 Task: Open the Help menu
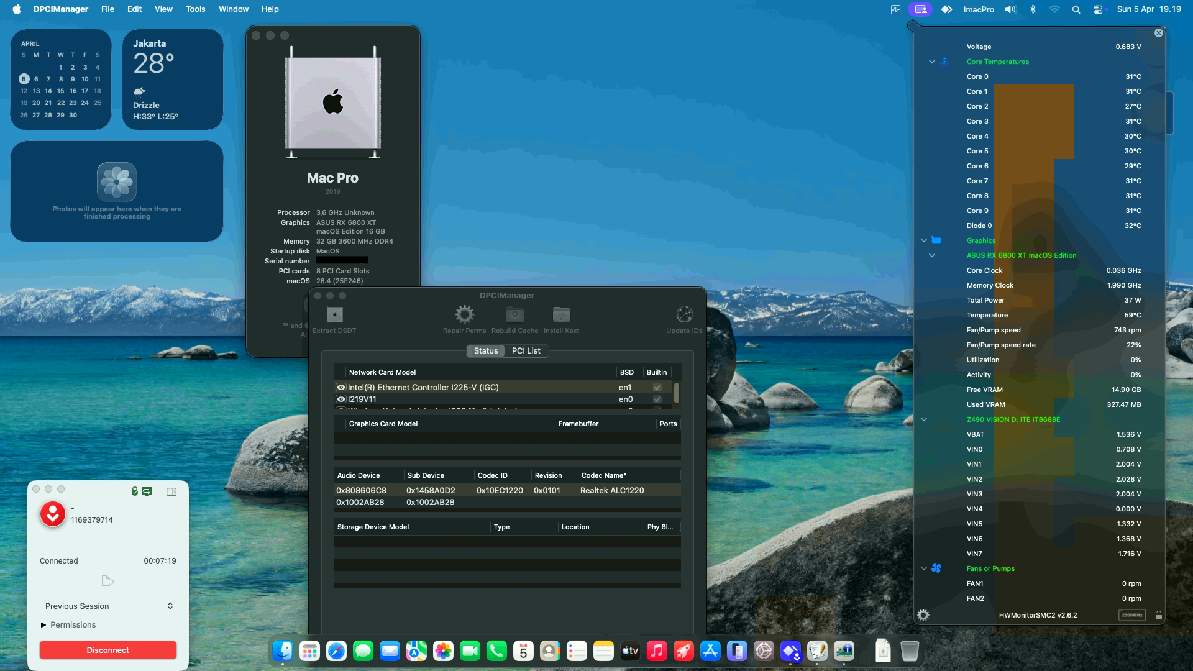click(x=270, y=9)
